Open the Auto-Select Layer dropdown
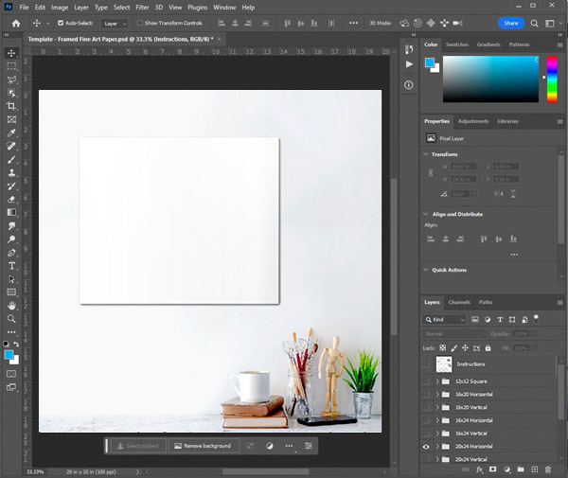The height and width of the screenshot is (478, 568). 115,23
